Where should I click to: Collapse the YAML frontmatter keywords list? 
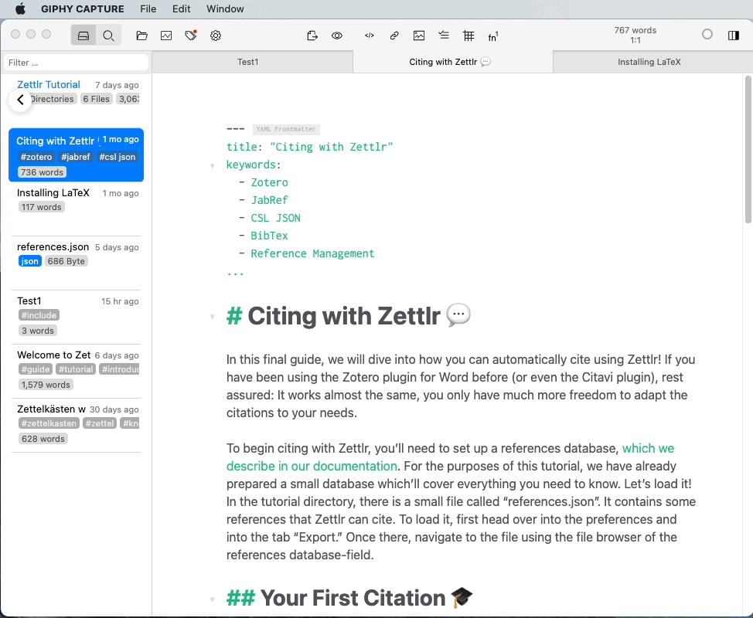click(x=213, y=165)
